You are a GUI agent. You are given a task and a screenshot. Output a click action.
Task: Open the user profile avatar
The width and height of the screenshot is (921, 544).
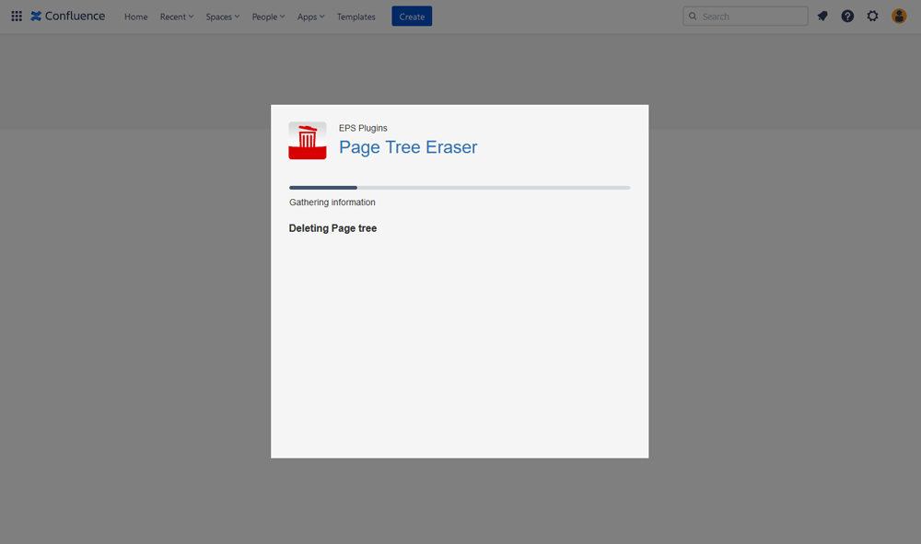pyautogui.click(x=899, y=17)
